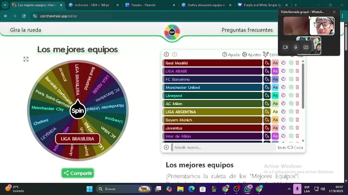
Task: Close the Los mejores equipos tab
Action: click(61, 5)
